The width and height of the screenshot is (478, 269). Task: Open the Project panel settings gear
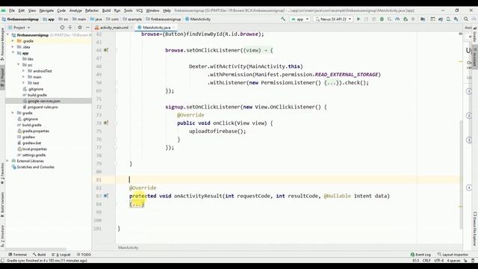click(80, 28)
